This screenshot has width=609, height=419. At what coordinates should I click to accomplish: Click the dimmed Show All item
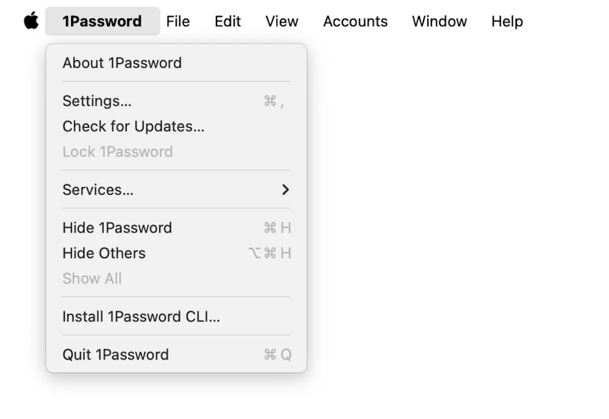(x=92, y=278)
